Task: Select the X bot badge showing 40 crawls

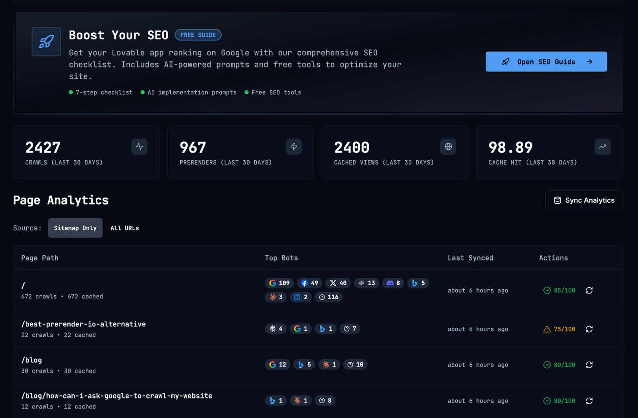Action: point(338,283)
